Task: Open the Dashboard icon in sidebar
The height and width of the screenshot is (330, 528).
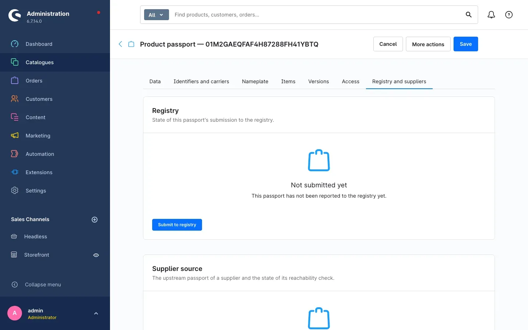Action: click(x=15, y=44)
